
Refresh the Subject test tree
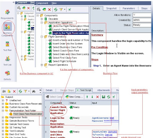click(20, 91)
